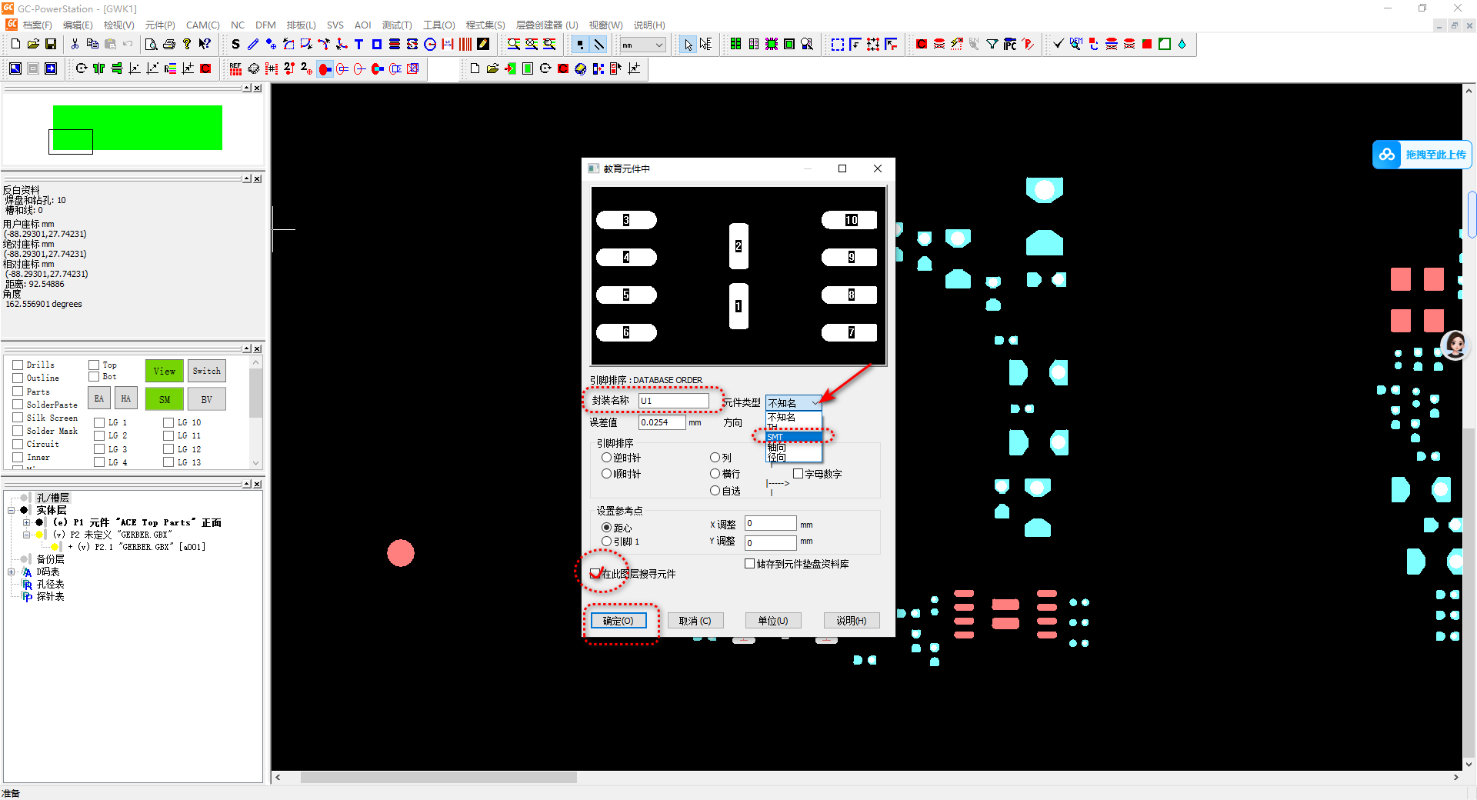Click the green View button

pos(164,371)
